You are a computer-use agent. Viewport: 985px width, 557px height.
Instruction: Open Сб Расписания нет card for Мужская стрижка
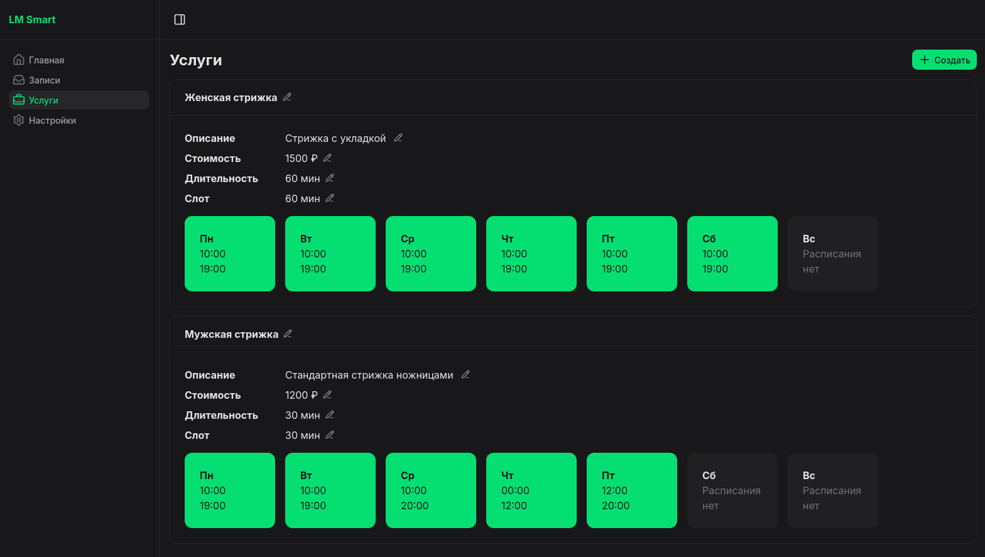click(x=732, y=490)
